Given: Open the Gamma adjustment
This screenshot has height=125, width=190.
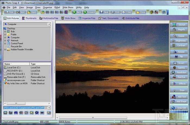Looking at the screenshot, I should point(179,68).
